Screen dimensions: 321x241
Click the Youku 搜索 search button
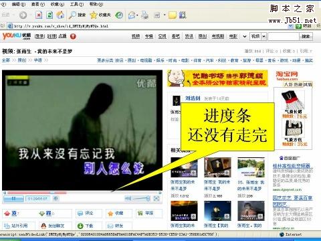click(306, 36)
